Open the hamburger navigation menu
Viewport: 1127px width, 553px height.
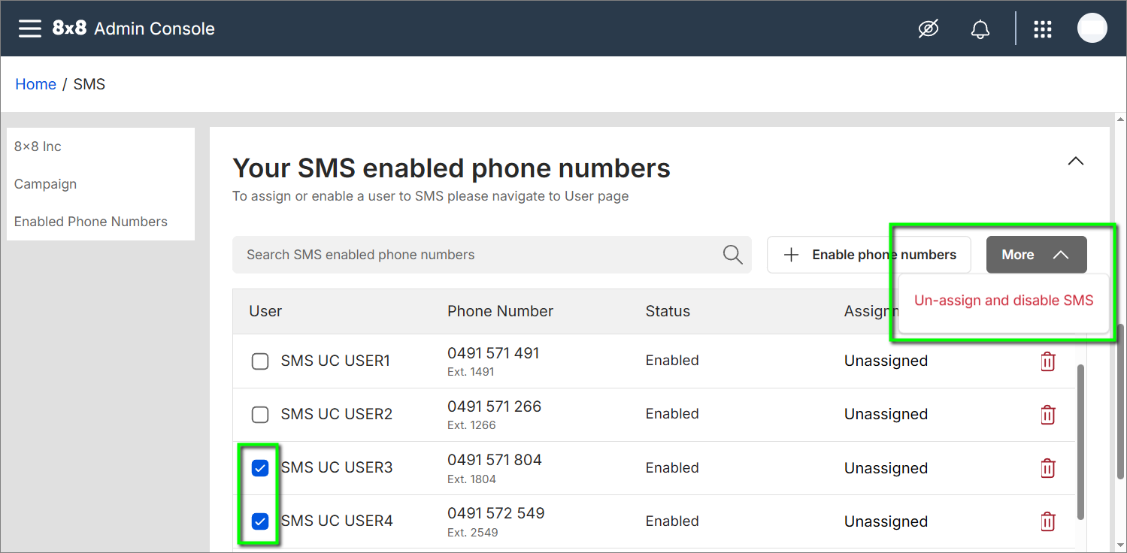point(30,29)
